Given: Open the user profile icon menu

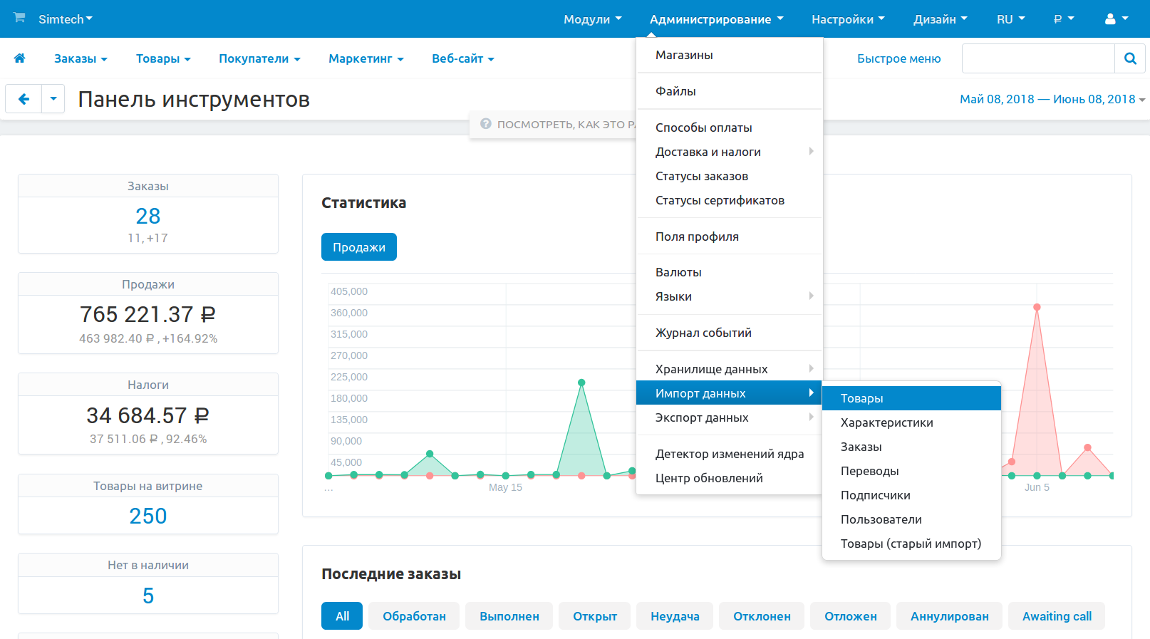Looking at the screenshot, I should (1116, 19).
